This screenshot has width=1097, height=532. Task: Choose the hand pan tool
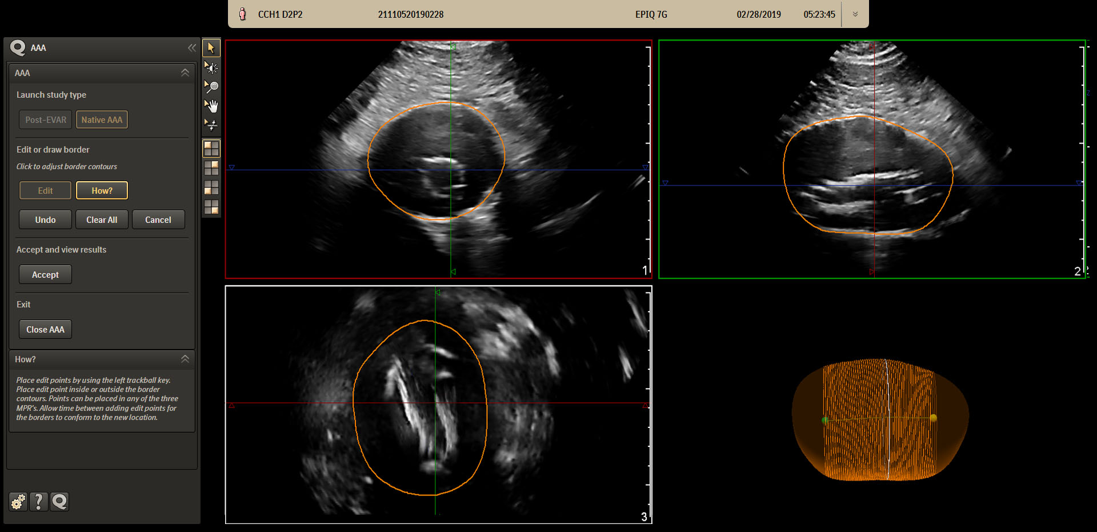point(211,106)
